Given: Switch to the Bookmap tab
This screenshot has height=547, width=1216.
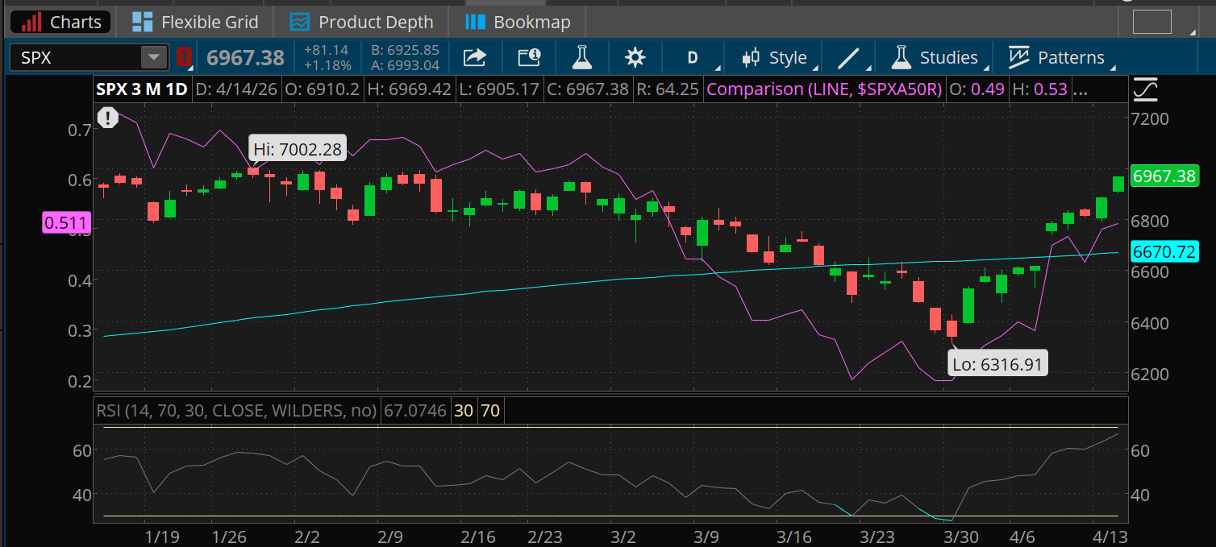Looking at the screenshot, I should [517, 21].
